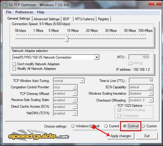Open Checksum Offloading dropdown
This screenshot has height=146, width=163.
[151, 100]
